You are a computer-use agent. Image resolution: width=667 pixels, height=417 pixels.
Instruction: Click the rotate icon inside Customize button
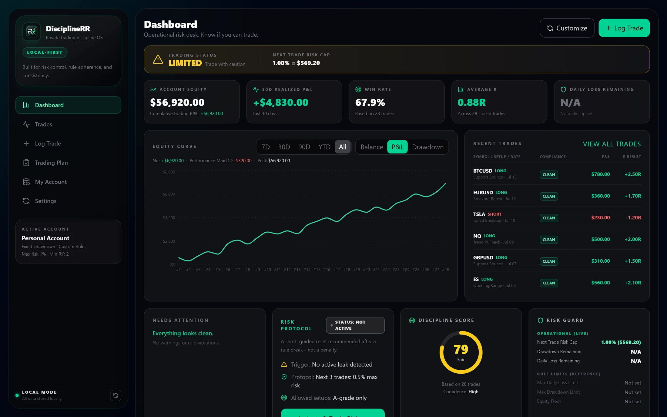point(550,28)
